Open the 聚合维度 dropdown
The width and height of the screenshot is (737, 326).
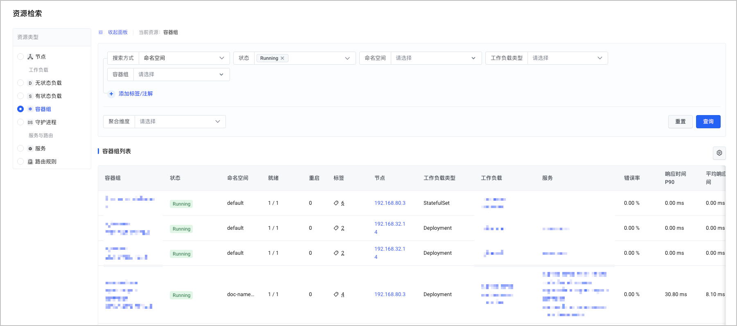[180, 122]
